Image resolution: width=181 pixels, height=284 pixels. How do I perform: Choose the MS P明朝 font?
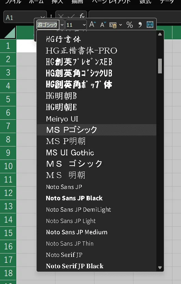[96, 141]
